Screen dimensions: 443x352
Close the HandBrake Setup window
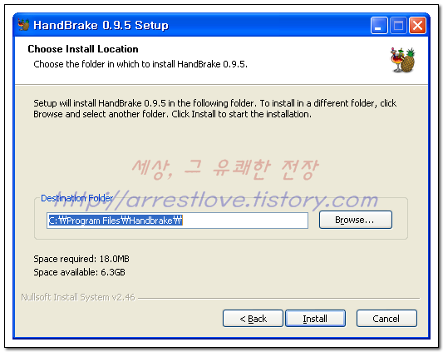tap(417, 26)
